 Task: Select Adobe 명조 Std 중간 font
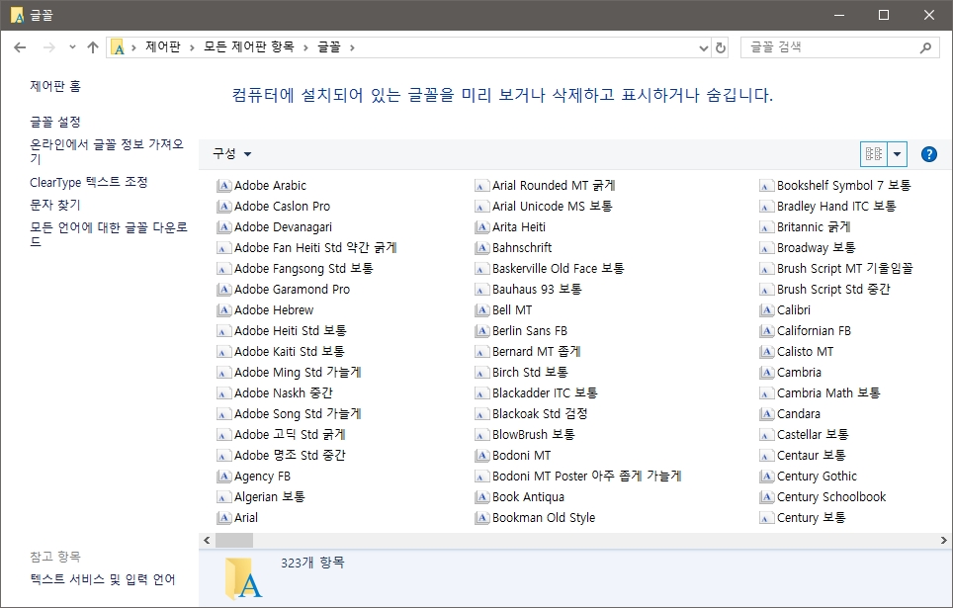point(282,456)
